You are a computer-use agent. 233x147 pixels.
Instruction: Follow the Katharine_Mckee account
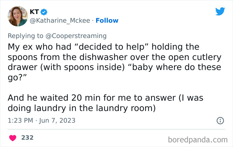pos(107,21)
